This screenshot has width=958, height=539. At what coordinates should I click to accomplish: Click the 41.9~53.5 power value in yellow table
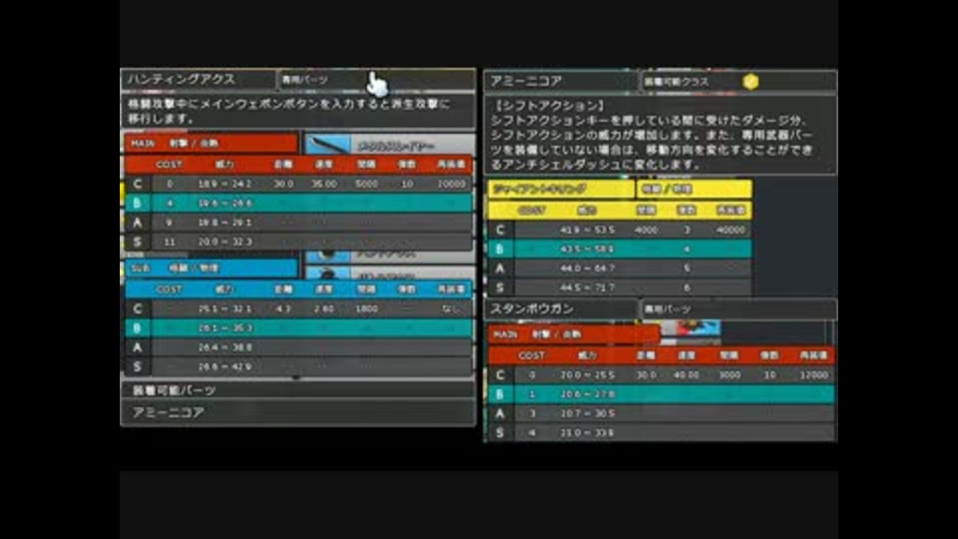(587, 230)
